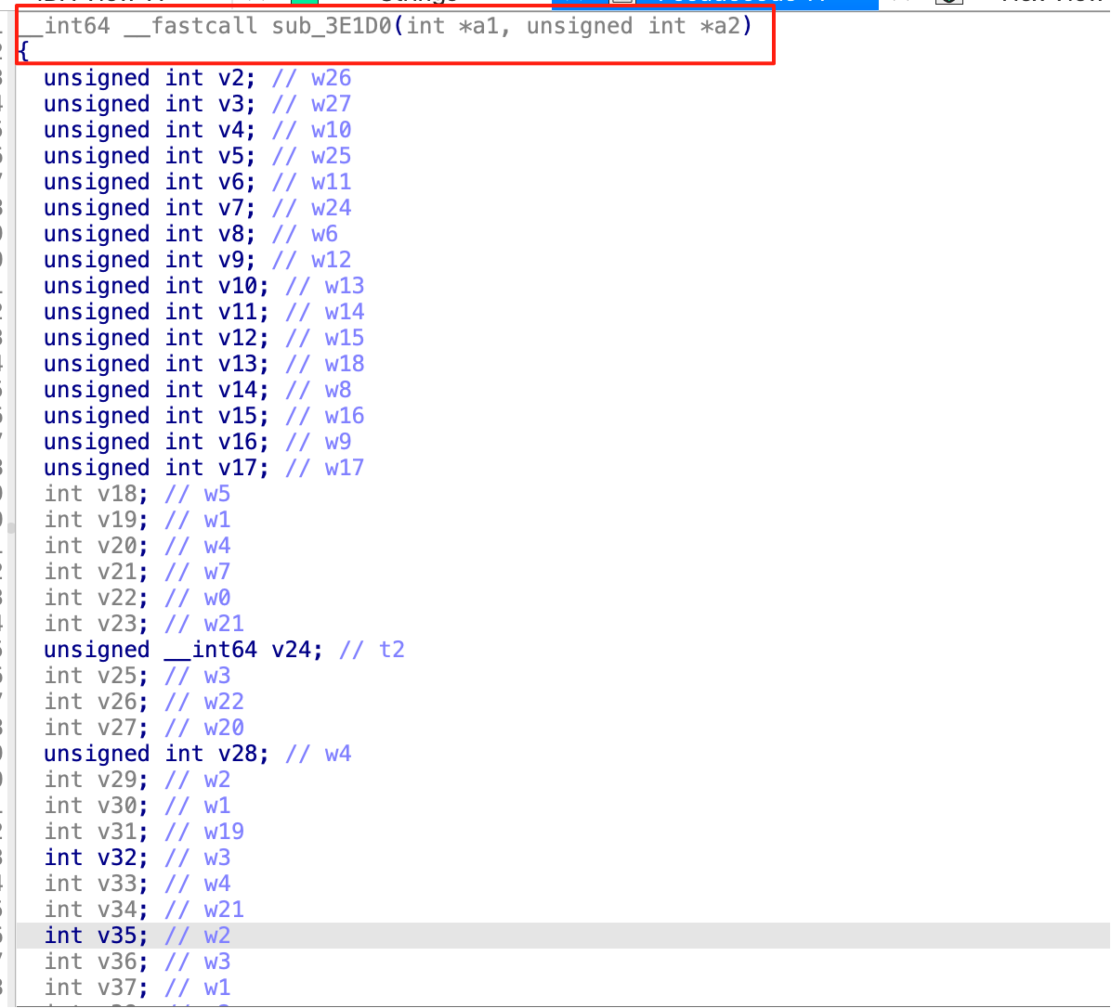
Task: Select variable v13 declaration
Action: tap(156, 365)
